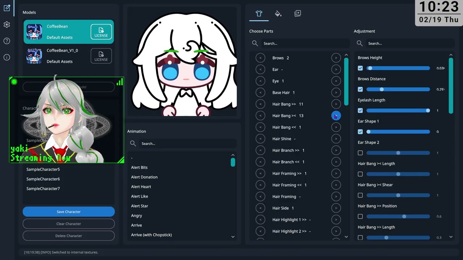
Task: Click previous arrow for Eye part
Action: tap(260, 81)
